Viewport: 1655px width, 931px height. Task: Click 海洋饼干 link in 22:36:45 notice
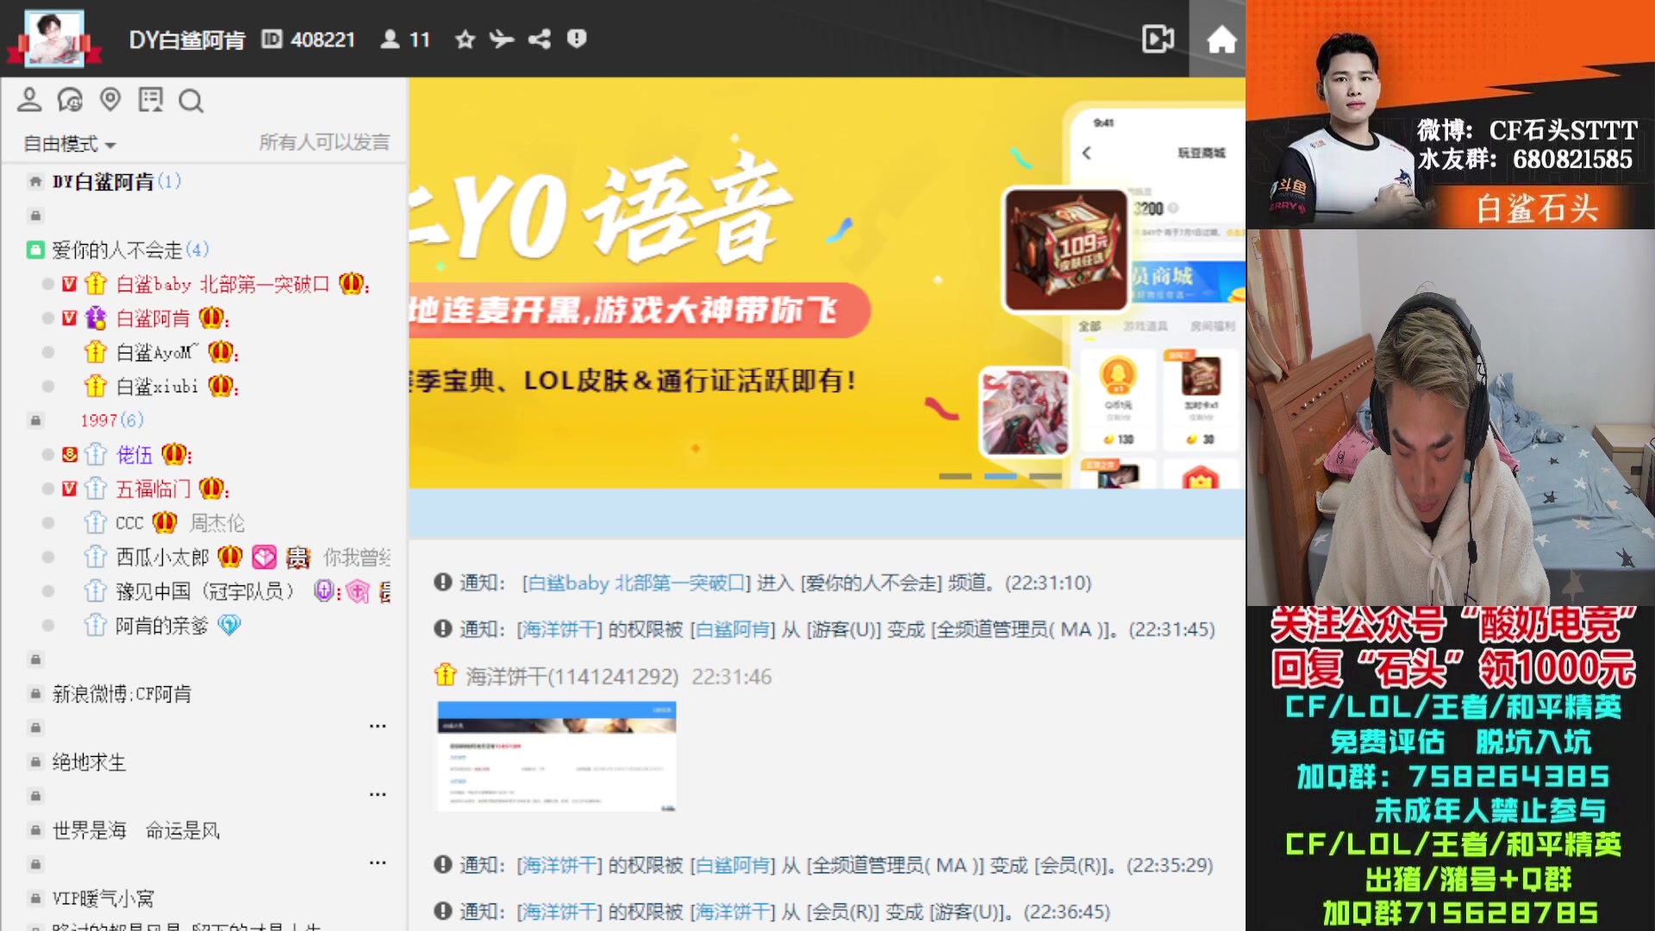pyautogui.click(x=559, y=912)
